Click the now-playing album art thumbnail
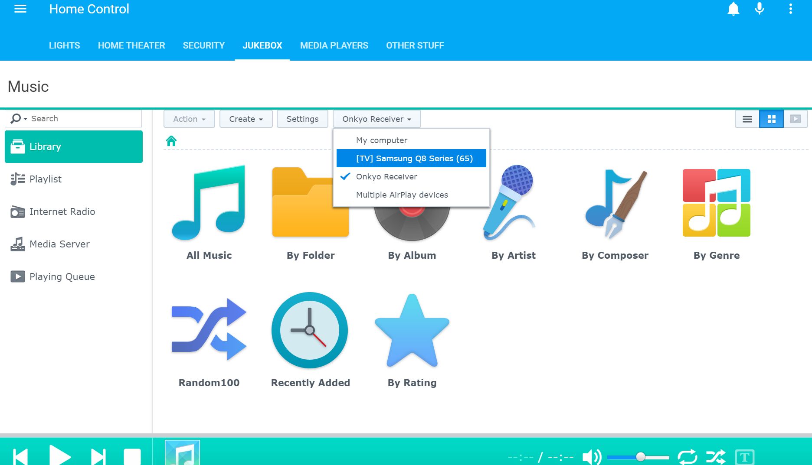This screenshot has width=812, height=465. pos(182,452)
